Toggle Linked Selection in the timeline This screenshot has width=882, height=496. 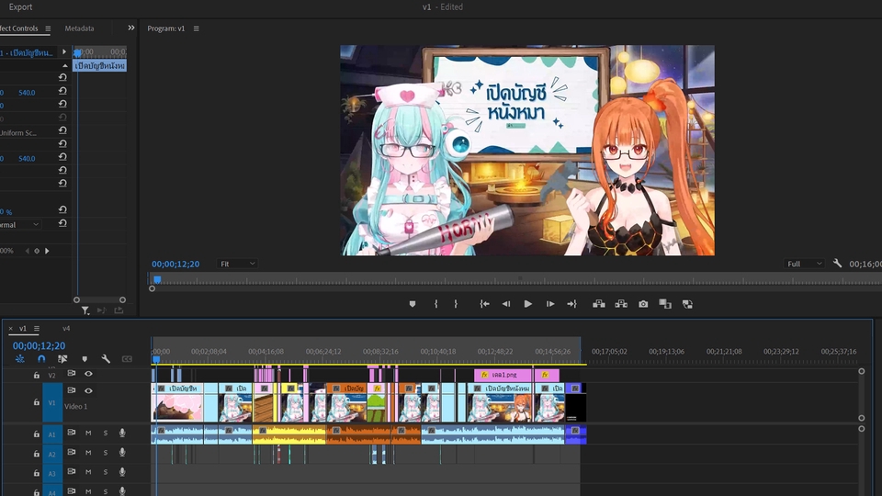click(x=62, y=359)
